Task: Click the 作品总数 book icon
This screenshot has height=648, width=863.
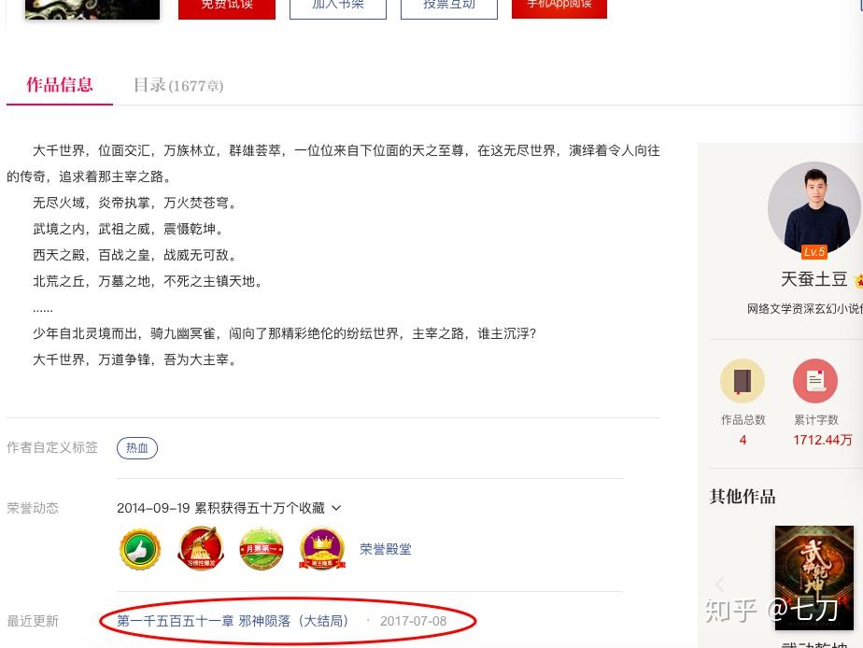Action: (743, 381)
